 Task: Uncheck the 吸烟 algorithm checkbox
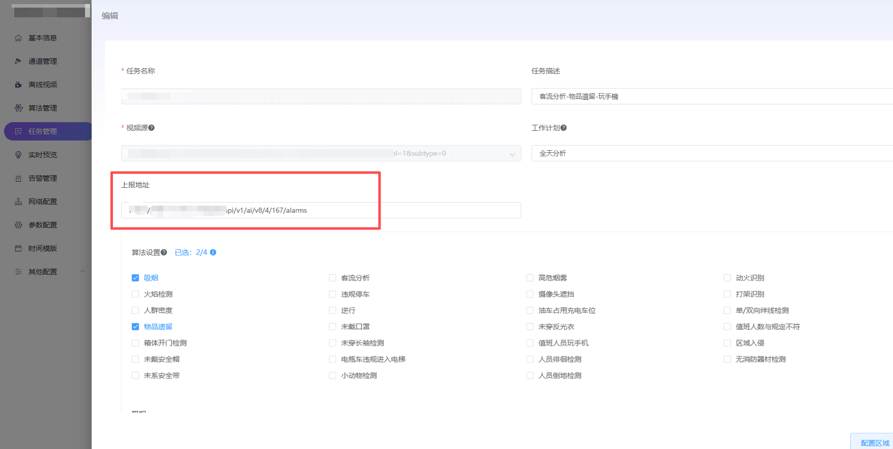(x=135, y=278)
